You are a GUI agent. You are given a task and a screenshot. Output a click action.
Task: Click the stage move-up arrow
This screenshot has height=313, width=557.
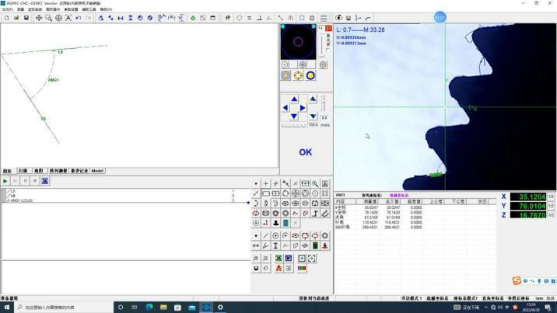[x=294, y=99]
